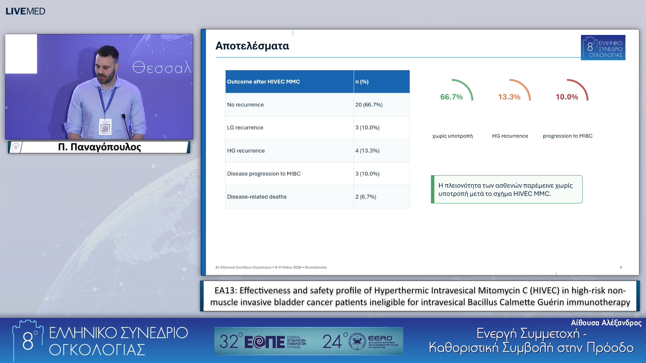The image size is (646, 363).
Task: Click the label 'χωρίς υποτροπή'
Action: click(x=452, y=136)
